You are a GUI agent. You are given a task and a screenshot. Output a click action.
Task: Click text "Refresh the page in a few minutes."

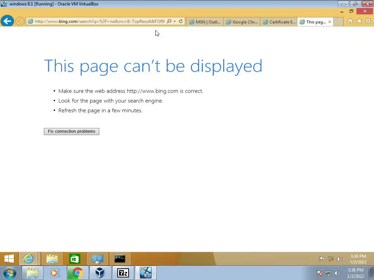[x=100, y=110]
